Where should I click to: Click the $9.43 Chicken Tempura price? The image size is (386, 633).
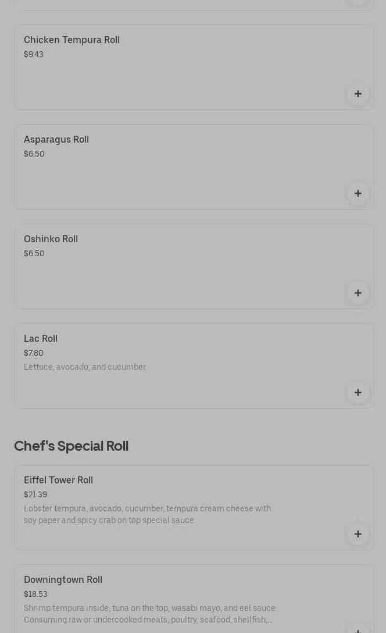pos(34,55)
